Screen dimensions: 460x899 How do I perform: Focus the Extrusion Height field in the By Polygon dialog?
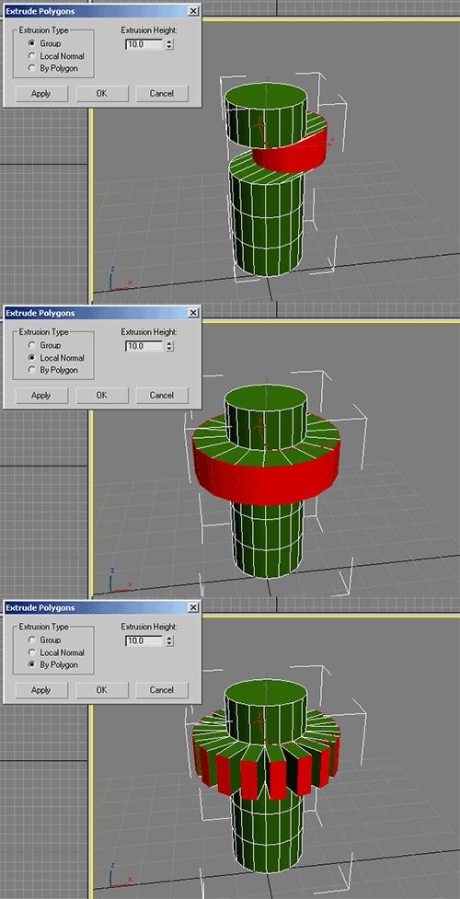click(x=144, y=640)
